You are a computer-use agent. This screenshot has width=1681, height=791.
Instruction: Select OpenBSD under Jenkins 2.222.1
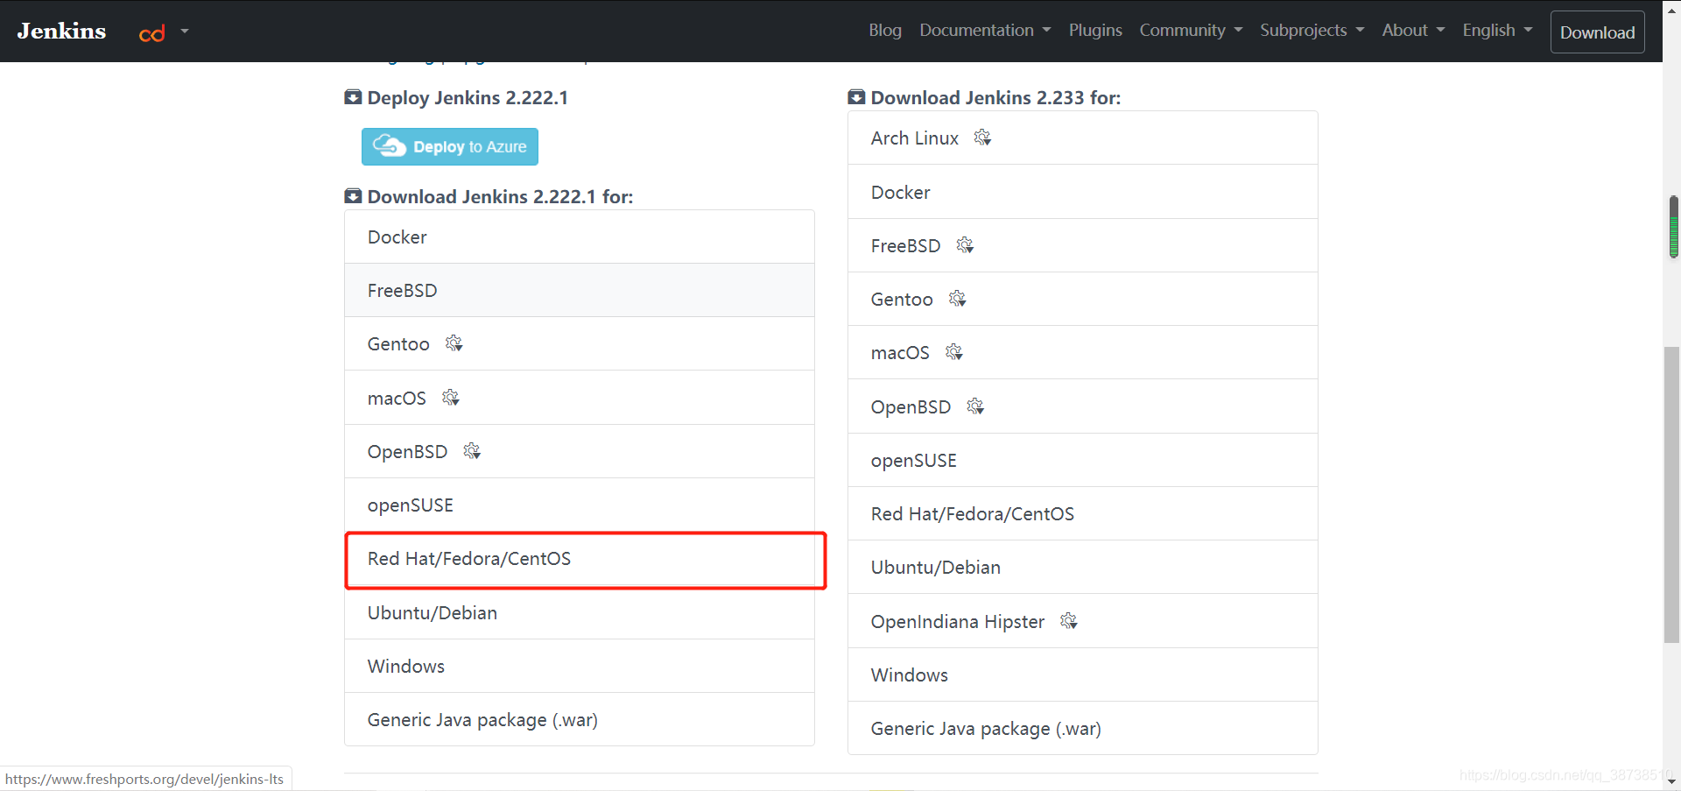pyautogui.click(x=580, y=451)
